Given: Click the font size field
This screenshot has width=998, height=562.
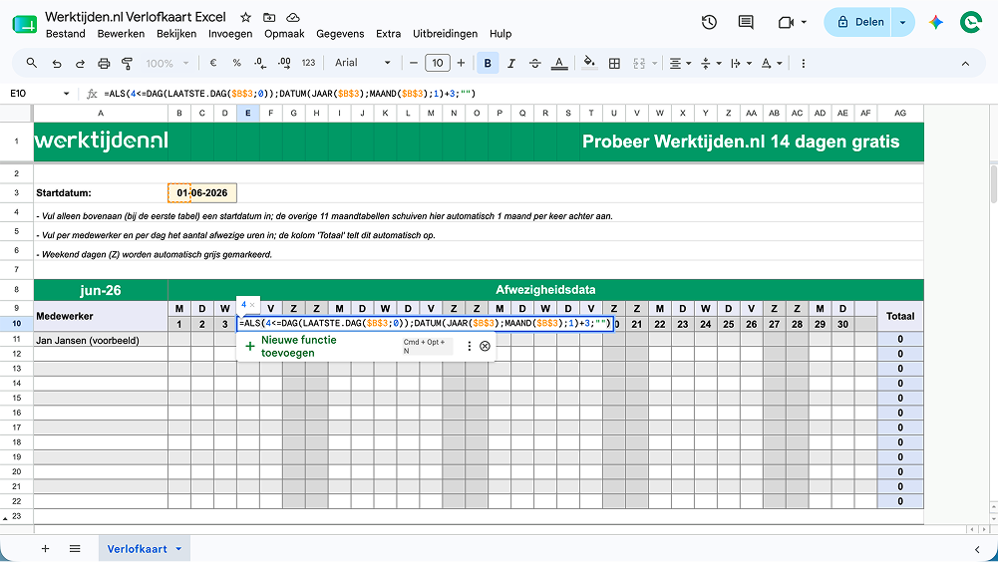Looking at the screenshot, I should (x=438, y=63).
